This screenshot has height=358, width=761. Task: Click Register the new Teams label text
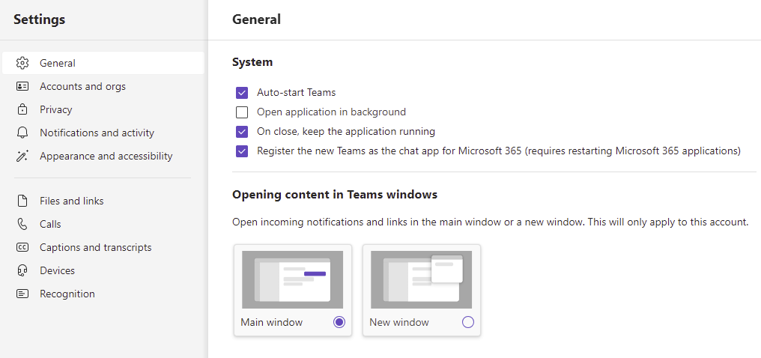pyautogui.click(x=499, y=151)
